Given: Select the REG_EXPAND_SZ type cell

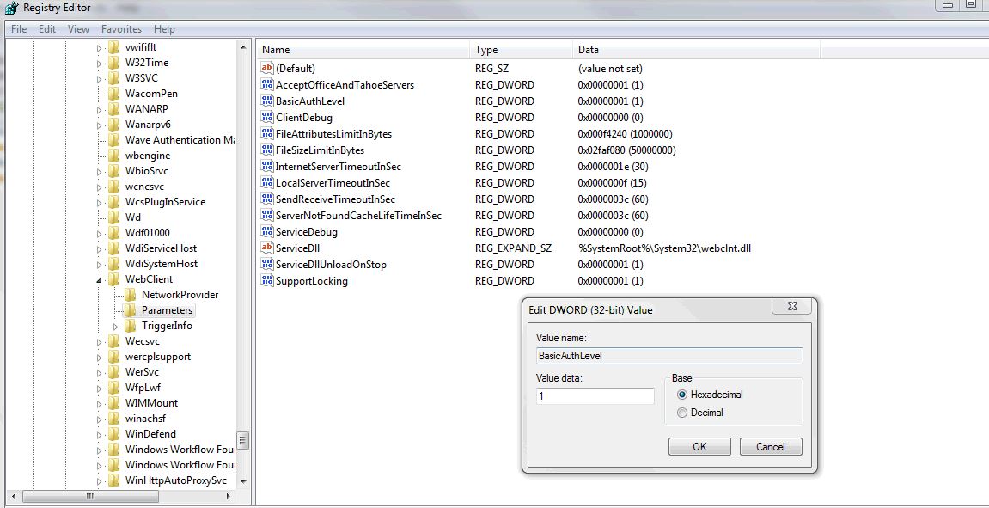Looking at the screenshot, I should (514, 248).
